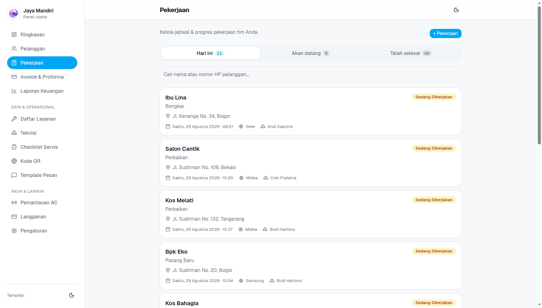The height and width of the screenshot is (308, 542).
Task: Open the Salon Cantik job card
Action: [x=311, y=163]
